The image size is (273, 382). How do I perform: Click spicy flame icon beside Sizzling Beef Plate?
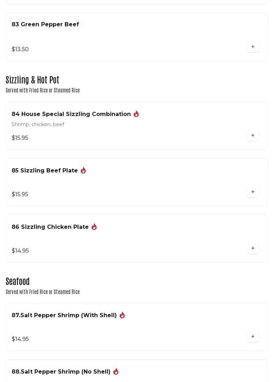(x=83, y=170)
